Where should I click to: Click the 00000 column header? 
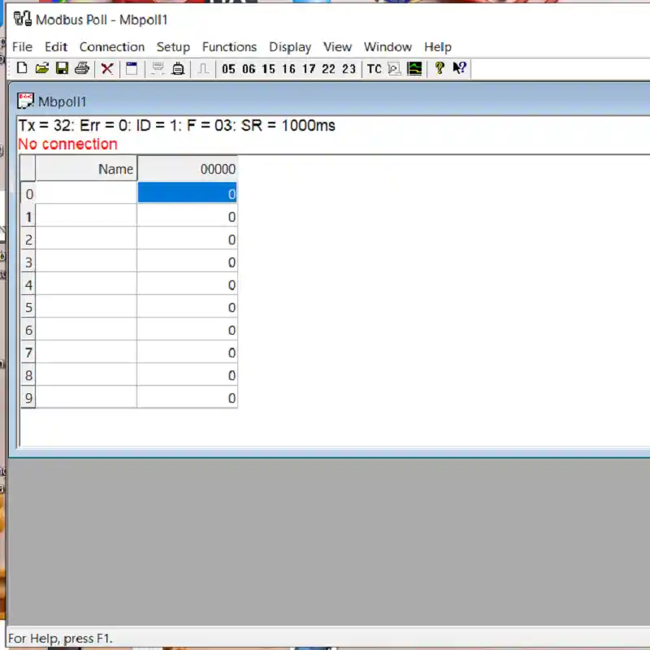point(188,169)
